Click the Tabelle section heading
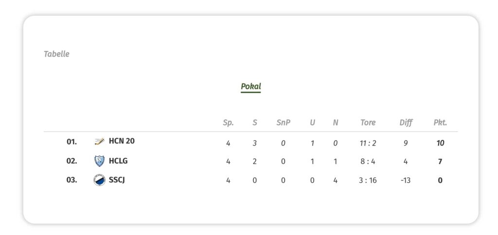498x235 pixels. (56, 54)
